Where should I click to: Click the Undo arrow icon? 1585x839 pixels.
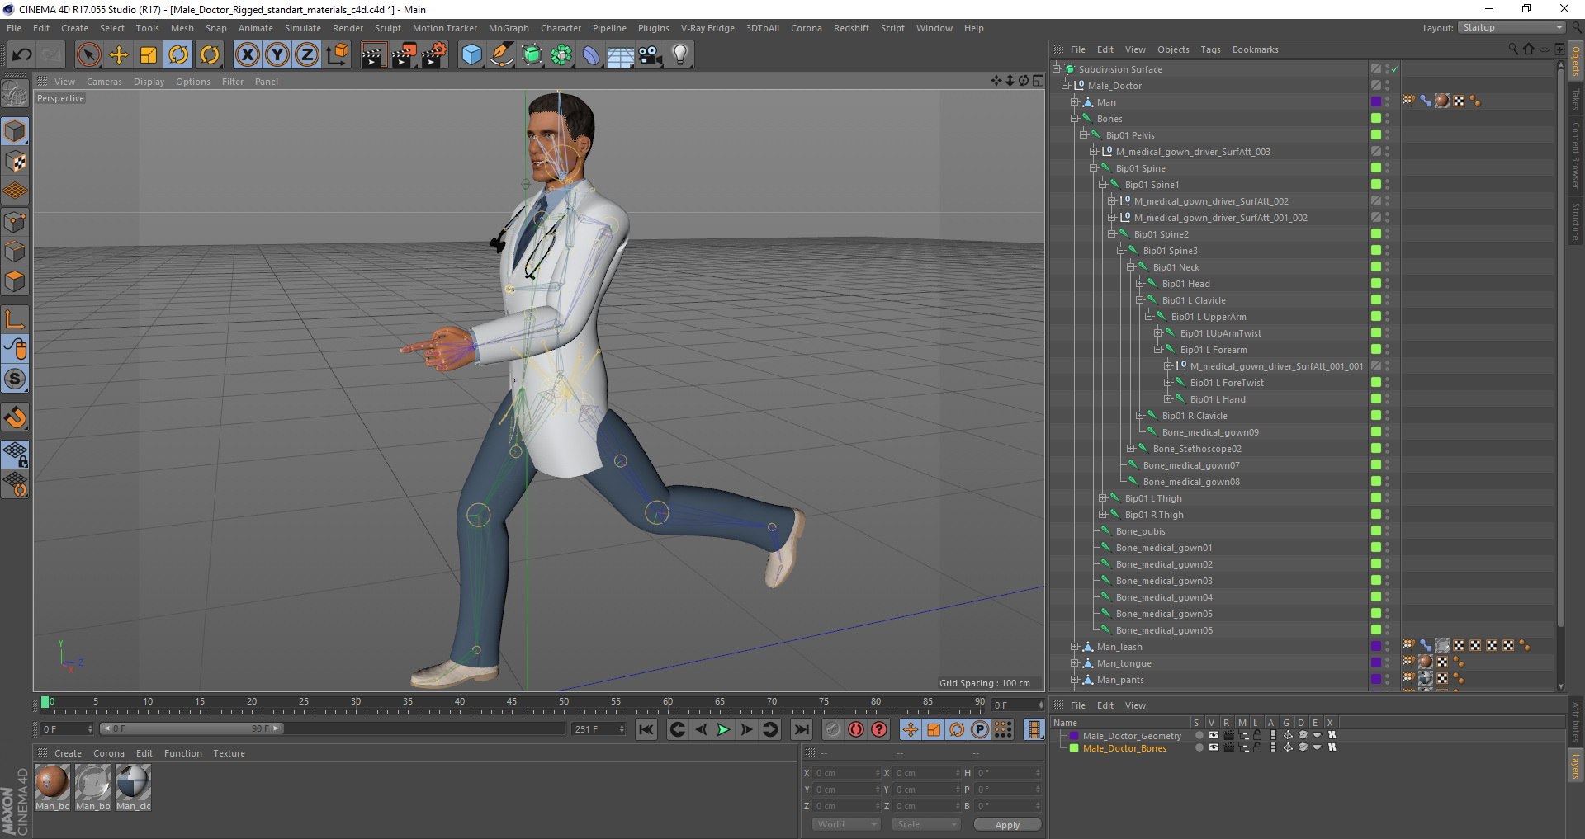(21, 55)
